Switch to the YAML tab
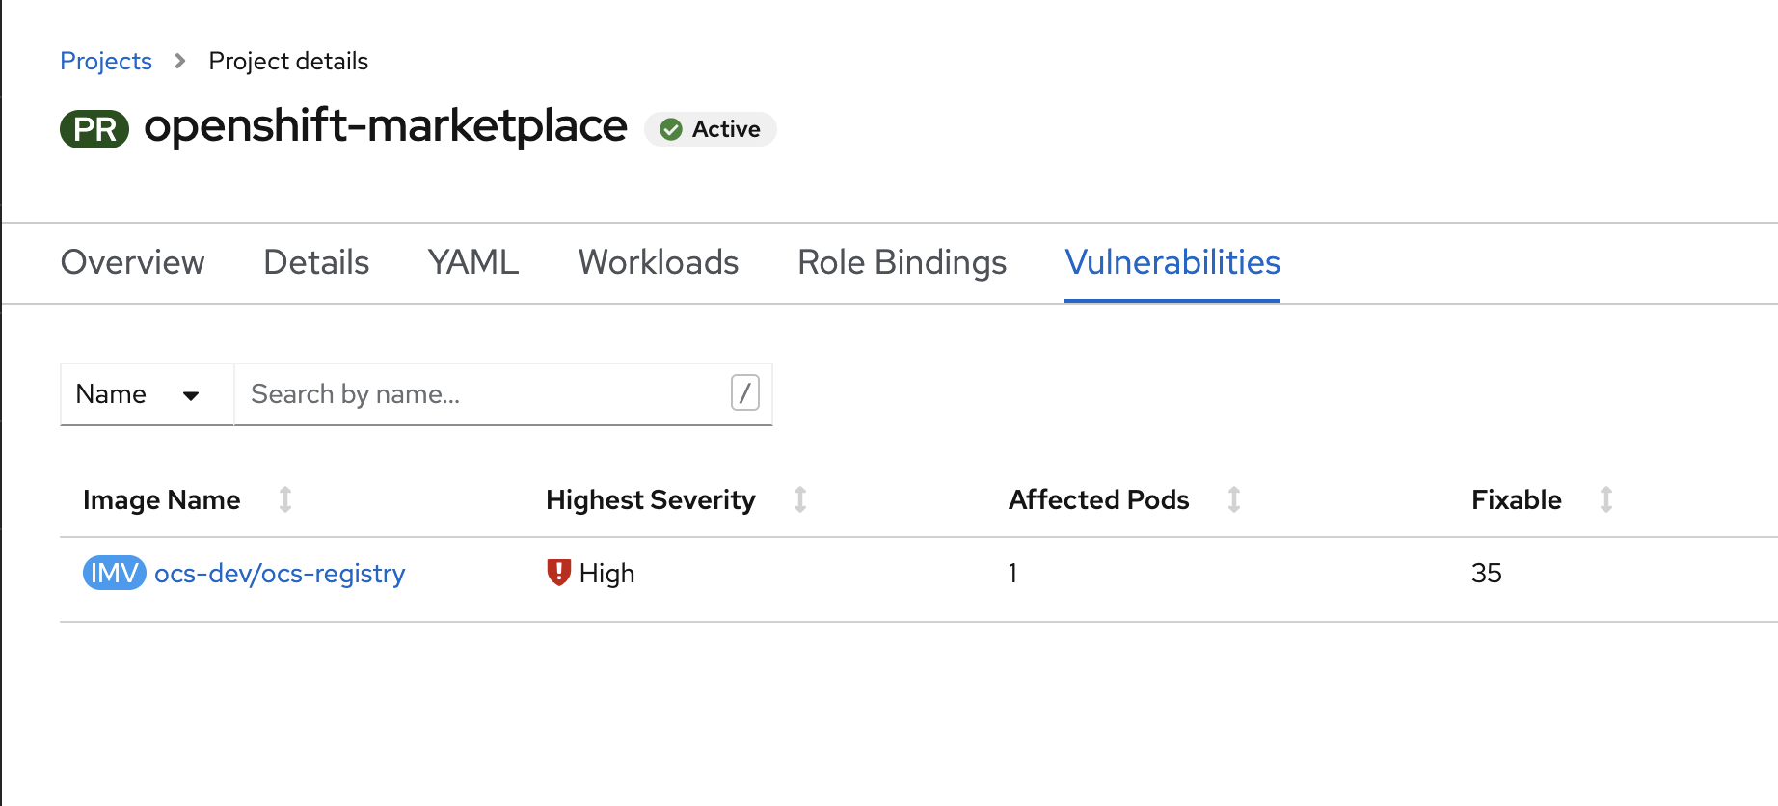This screenshot has width=1778, height=806. [473, 262]
